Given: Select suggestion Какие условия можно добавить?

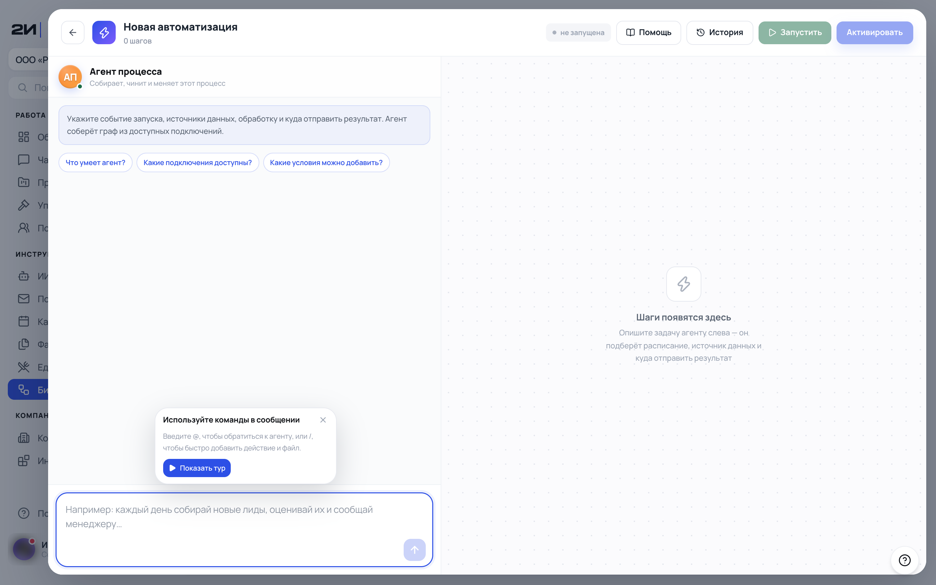Looking at the screenshot, I should click(326, 162).
